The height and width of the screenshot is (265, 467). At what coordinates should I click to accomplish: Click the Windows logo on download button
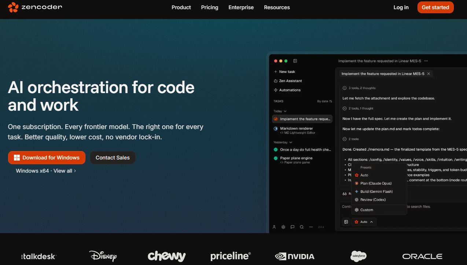click(x=17, y=158)
